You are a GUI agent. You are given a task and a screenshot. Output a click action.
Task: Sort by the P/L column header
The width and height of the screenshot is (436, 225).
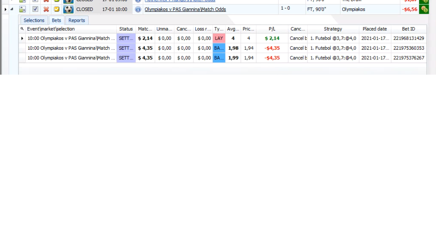[272, 29]
